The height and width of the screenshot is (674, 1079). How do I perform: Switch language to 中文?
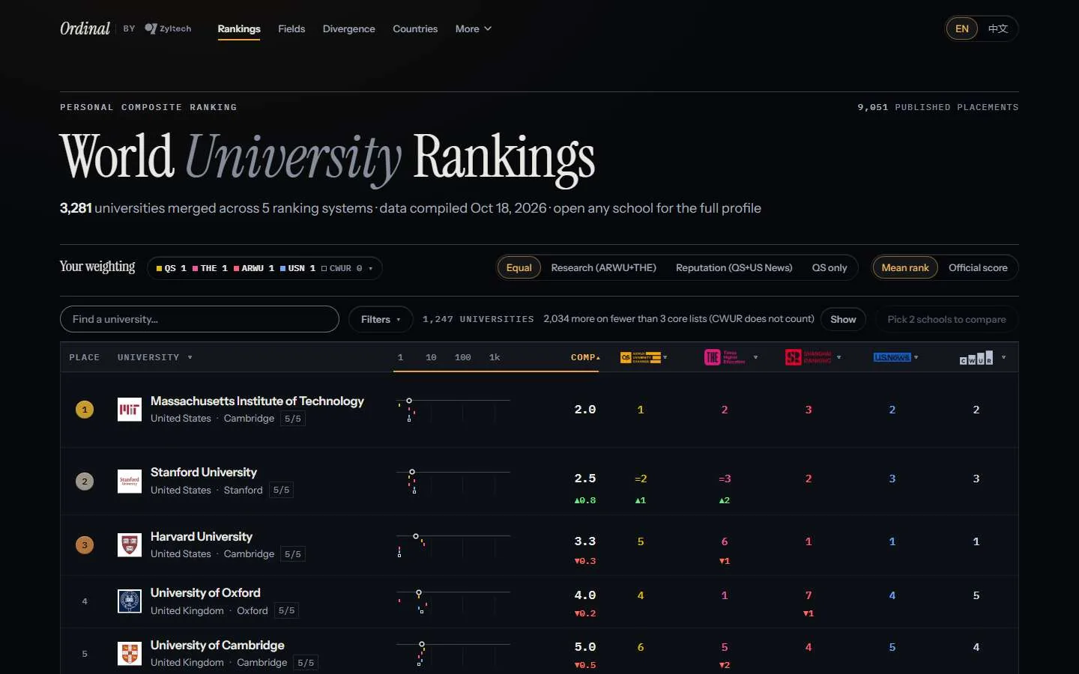(998, 28)
